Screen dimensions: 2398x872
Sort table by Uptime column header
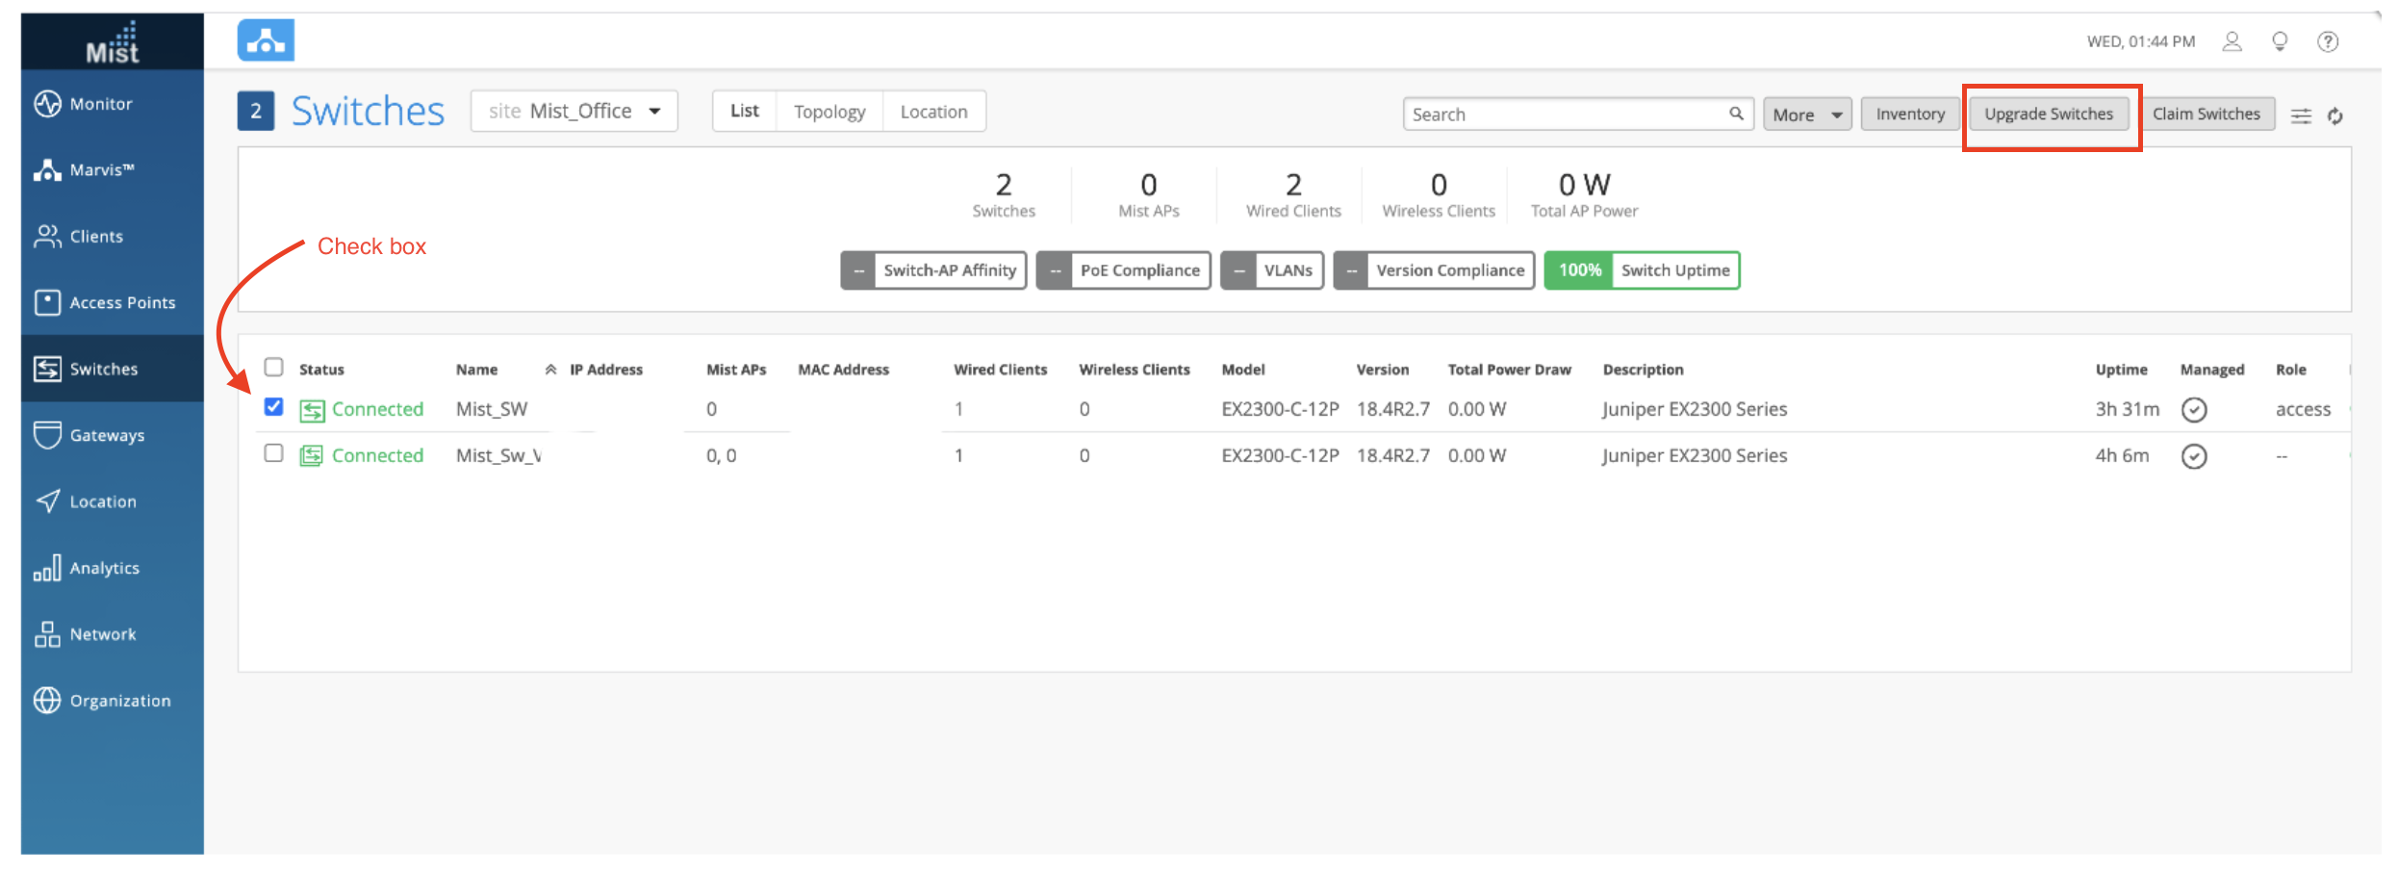(x=2121, y=370)
